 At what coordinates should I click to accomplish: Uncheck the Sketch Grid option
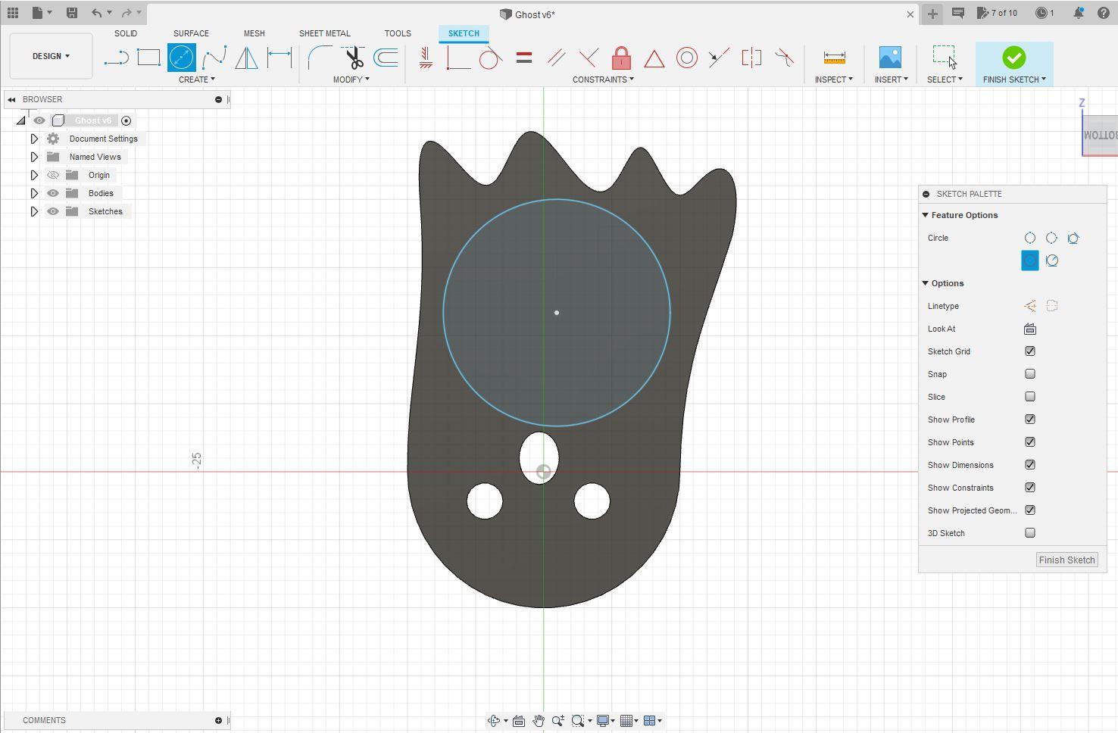coord(1030,351)
